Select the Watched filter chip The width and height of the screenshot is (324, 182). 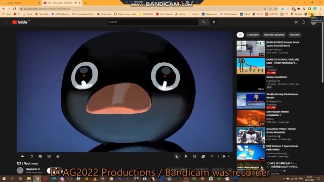point(295,35)
